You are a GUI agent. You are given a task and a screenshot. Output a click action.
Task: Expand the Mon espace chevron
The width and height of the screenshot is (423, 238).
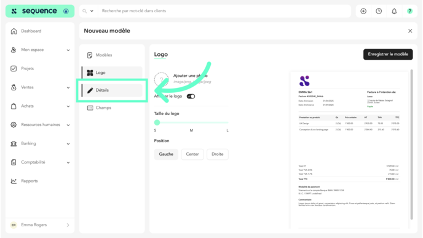tap(68, 50)
